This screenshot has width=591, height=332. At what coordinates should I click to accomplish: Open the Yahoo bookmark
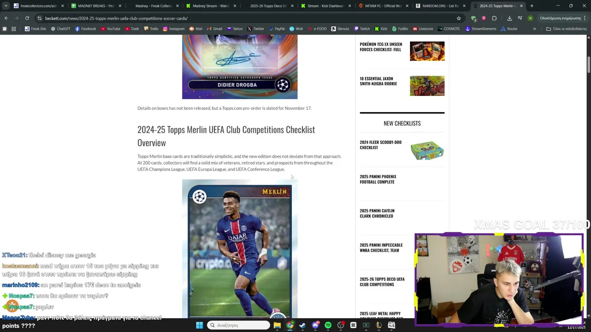(235, 29)
